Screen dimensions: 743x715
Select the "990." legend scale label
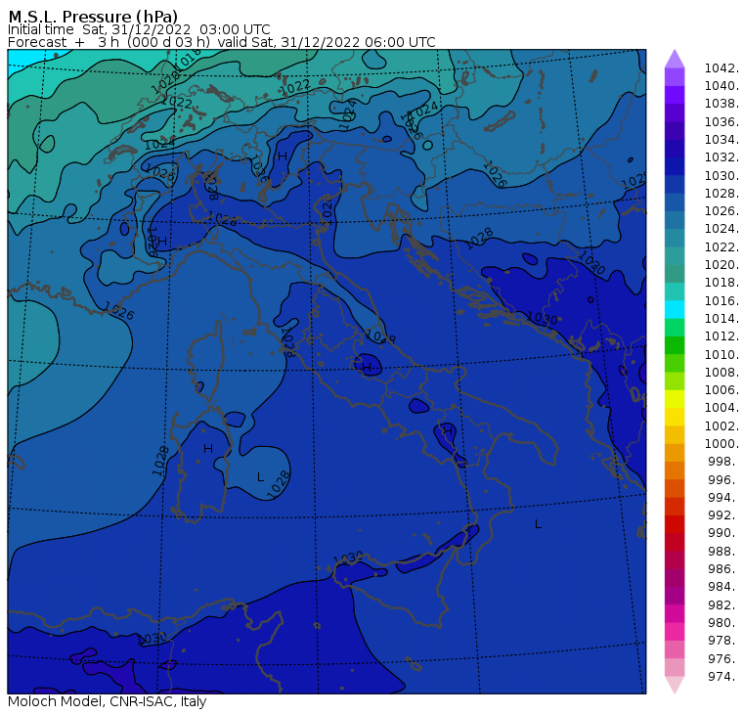pyautogui.click(x=722, y=533)
